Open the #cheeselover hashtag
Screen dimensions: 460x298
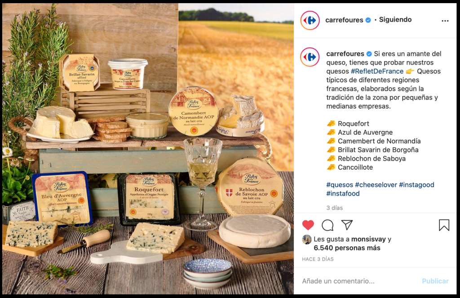point(376,185)
